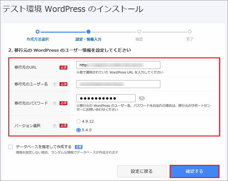Viewport: 228px width, 181px height.
Task: Click the help icon beside バージョン選択
Action: [54, 126]
